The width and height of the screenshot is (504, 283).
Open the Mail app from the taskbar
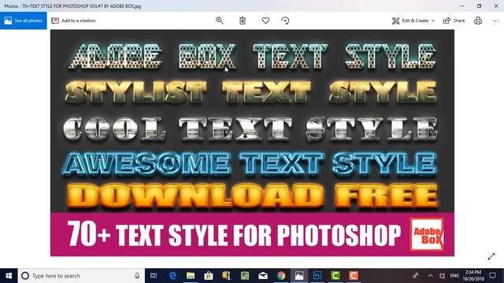263,276
